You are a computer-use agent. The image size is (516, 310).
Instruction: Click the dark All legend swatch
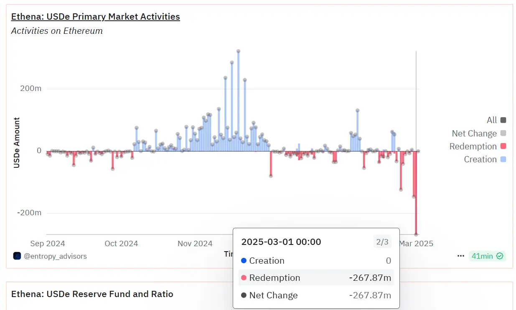[503, 120]
